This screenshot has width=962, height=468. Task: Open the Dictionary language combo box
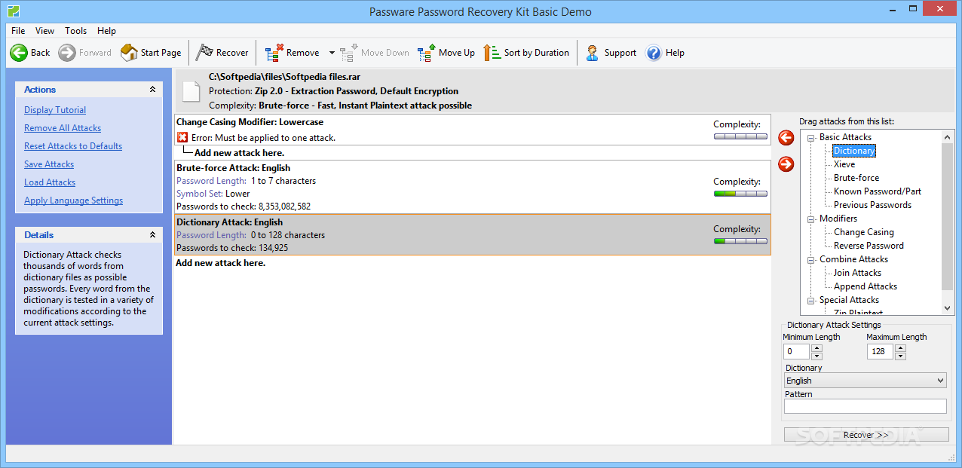point(865,381)
